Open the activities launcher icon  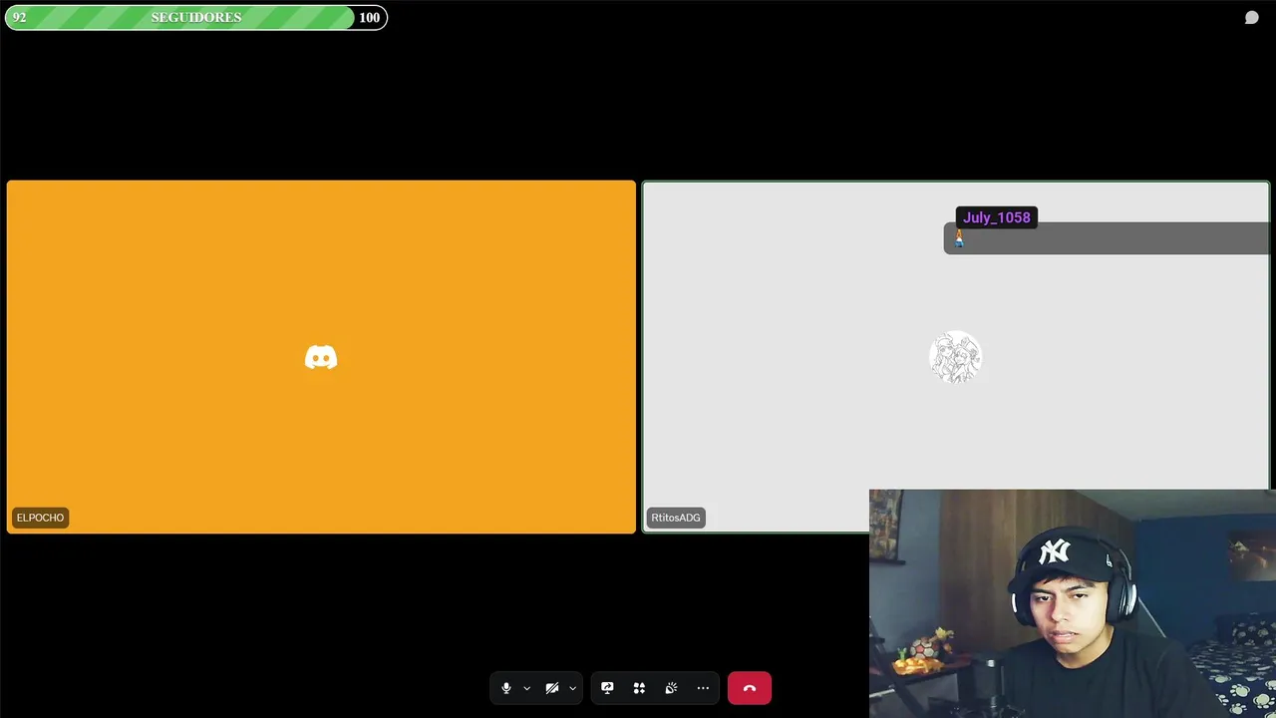pos(639,688)
